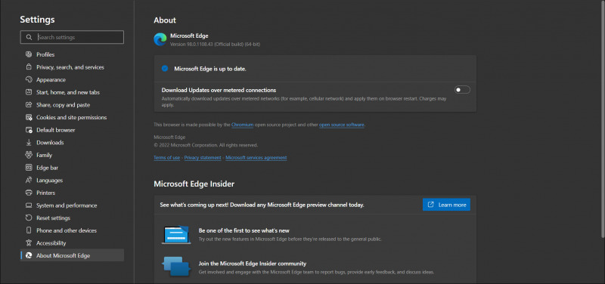Image resolution: width=605 pixels, height=284 pixels.
Task: Click the chat bubbles Insider community icon
Action: pyautogui.click(x=176, y=267)
